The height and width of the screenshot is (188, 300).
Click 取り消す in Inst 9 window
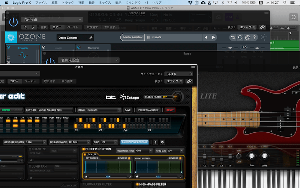pyautogui.click(x=49, y=81)
